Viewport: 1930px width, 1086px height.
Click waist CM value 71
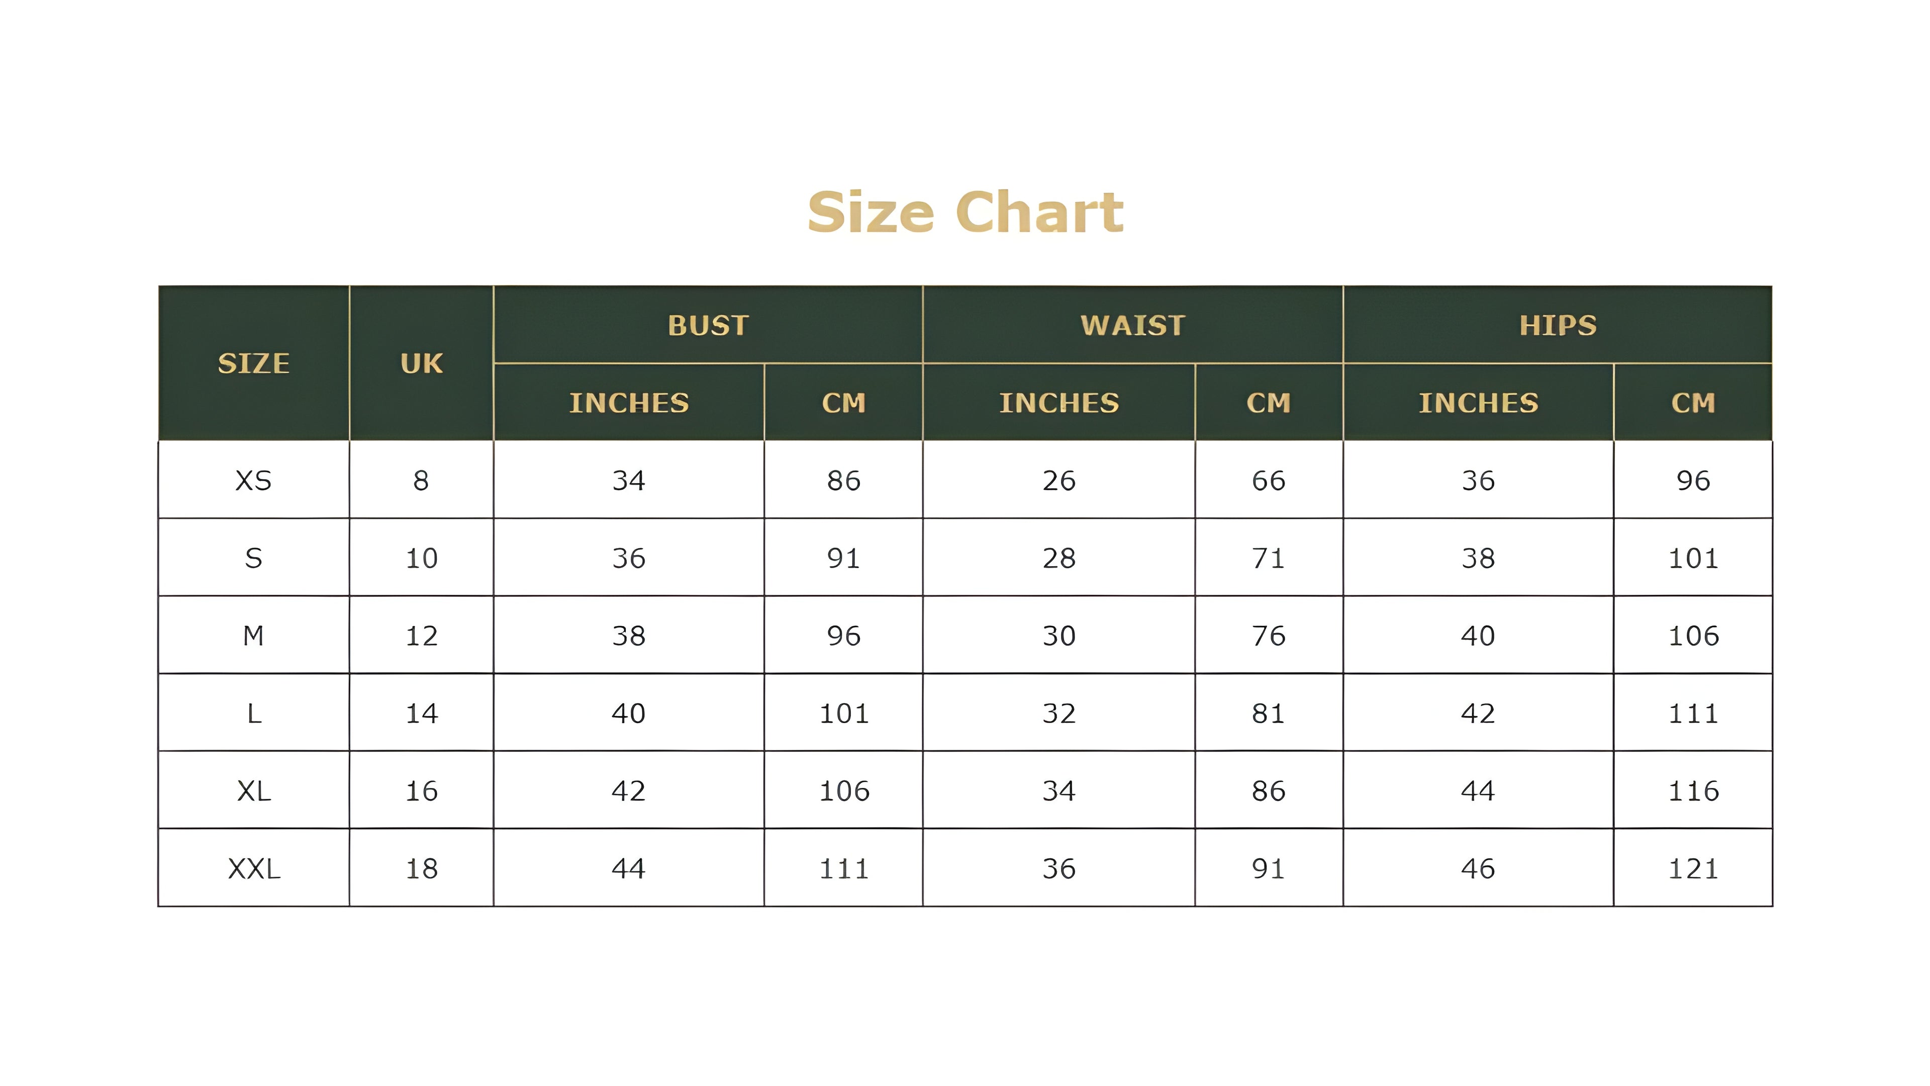1269,559
